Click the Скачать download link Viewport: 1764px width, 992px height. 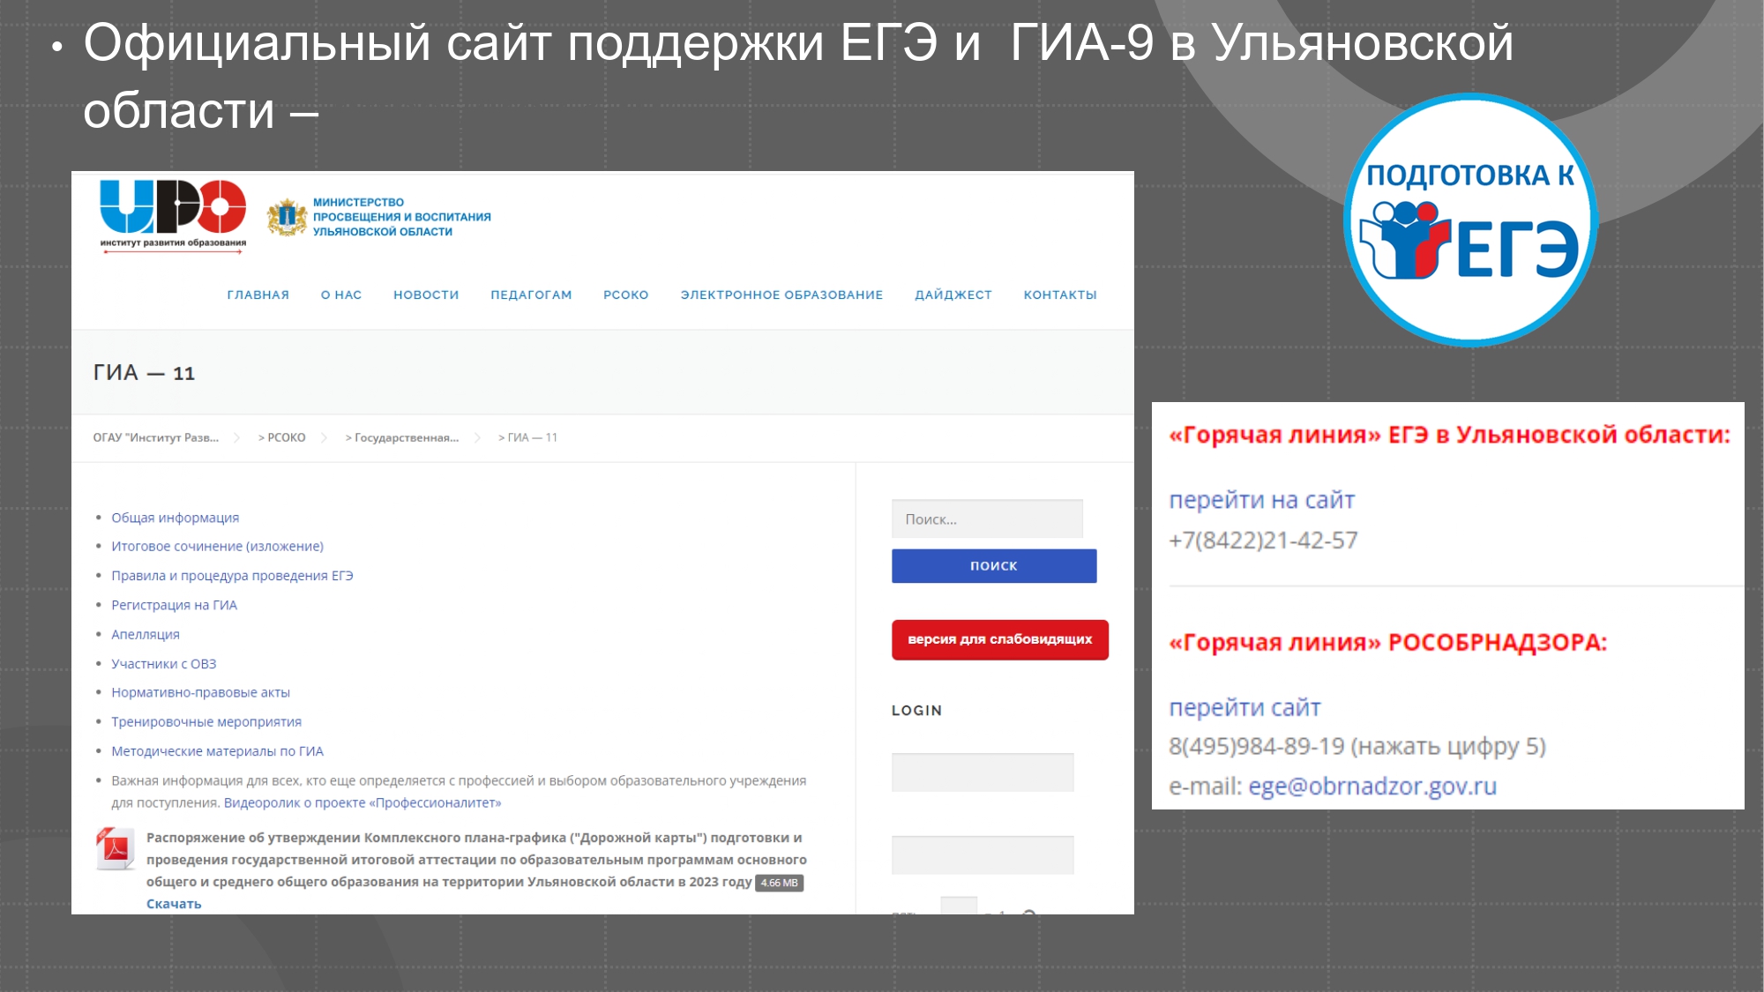[x=174, y=904]
